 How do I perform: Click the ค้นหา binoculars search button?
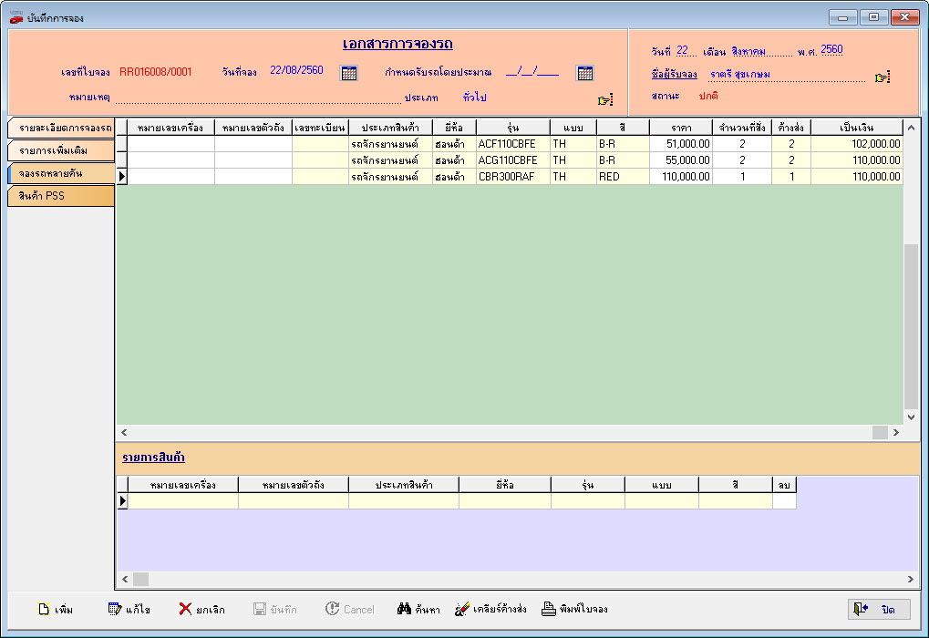coord(418,609)
